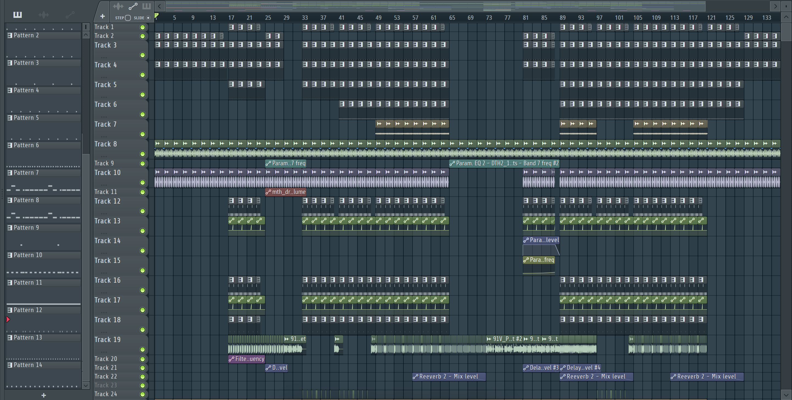This screenshot has width=792, height=400.
Task: Click the first 'Reeverb 2 - Mix level' clip
Action: (x=449, y=377)
